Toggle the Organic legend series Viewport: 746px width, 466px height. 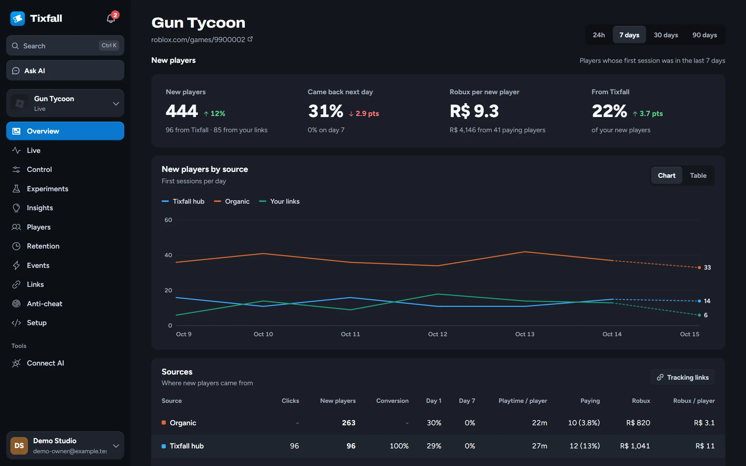pos(232,201)
